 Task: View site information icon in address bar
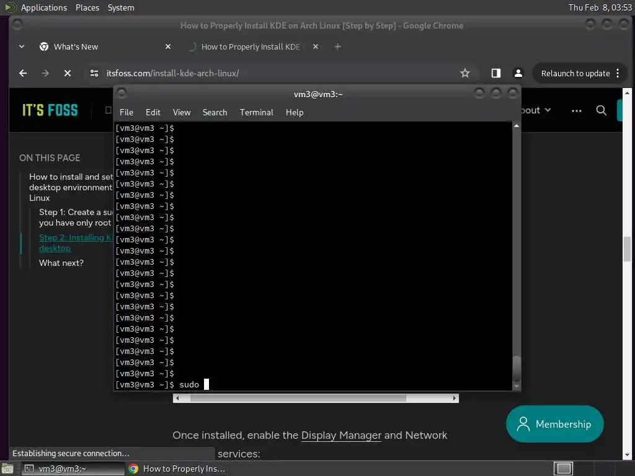pyautogui.click(x=94, y=73)
